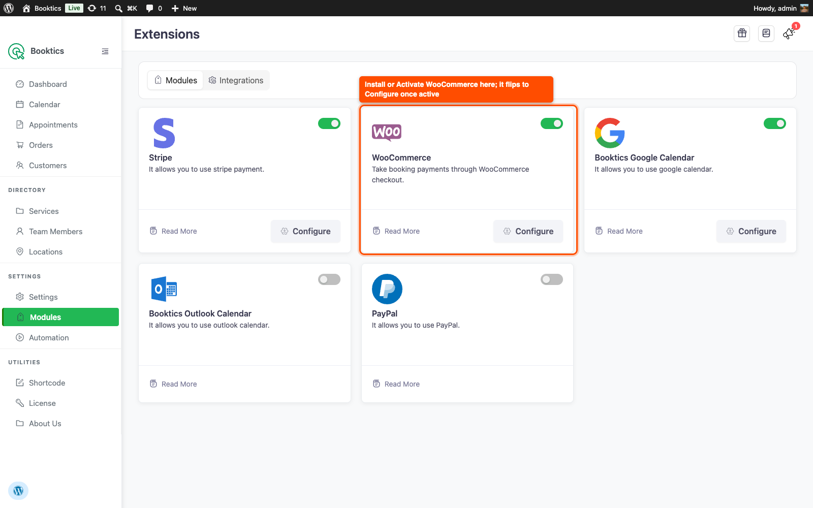Click the 'It allows you to use PayPal.' text
Screen dimensions: 813x508
pyautogui.click(x=416, y=325)
